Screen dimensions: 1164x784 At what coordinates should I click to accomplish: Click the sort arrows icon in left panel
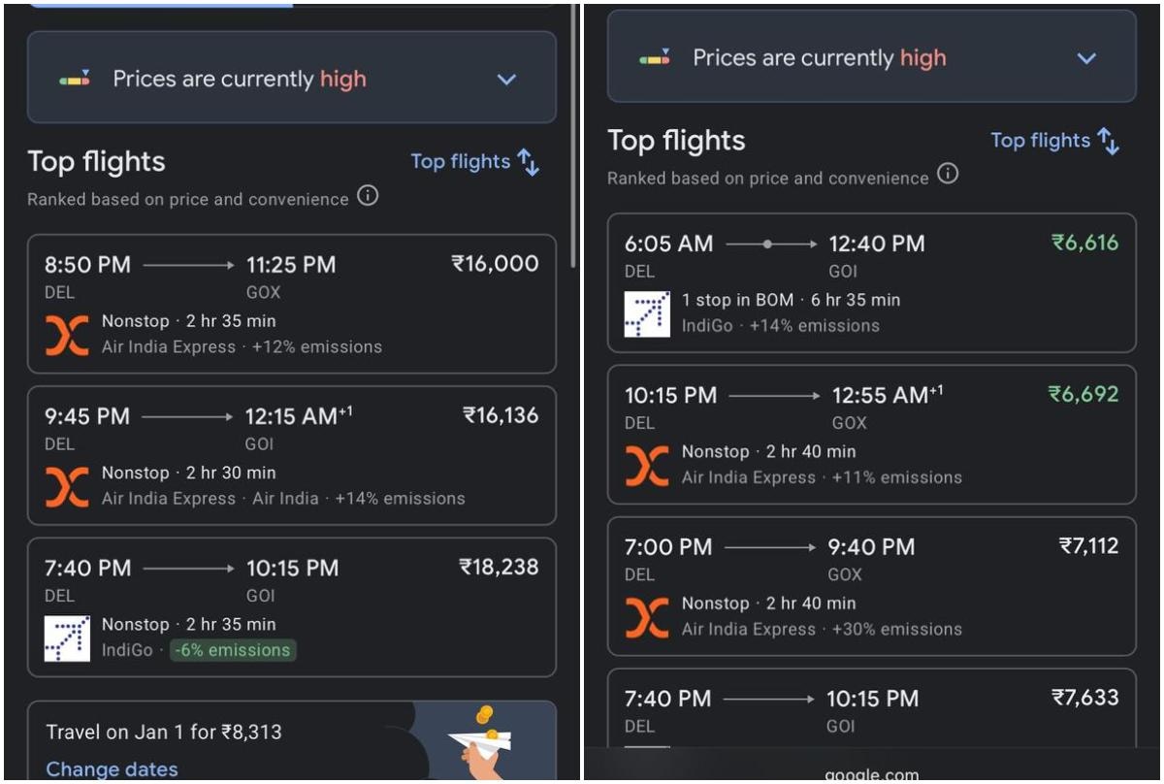coord(528,162)
